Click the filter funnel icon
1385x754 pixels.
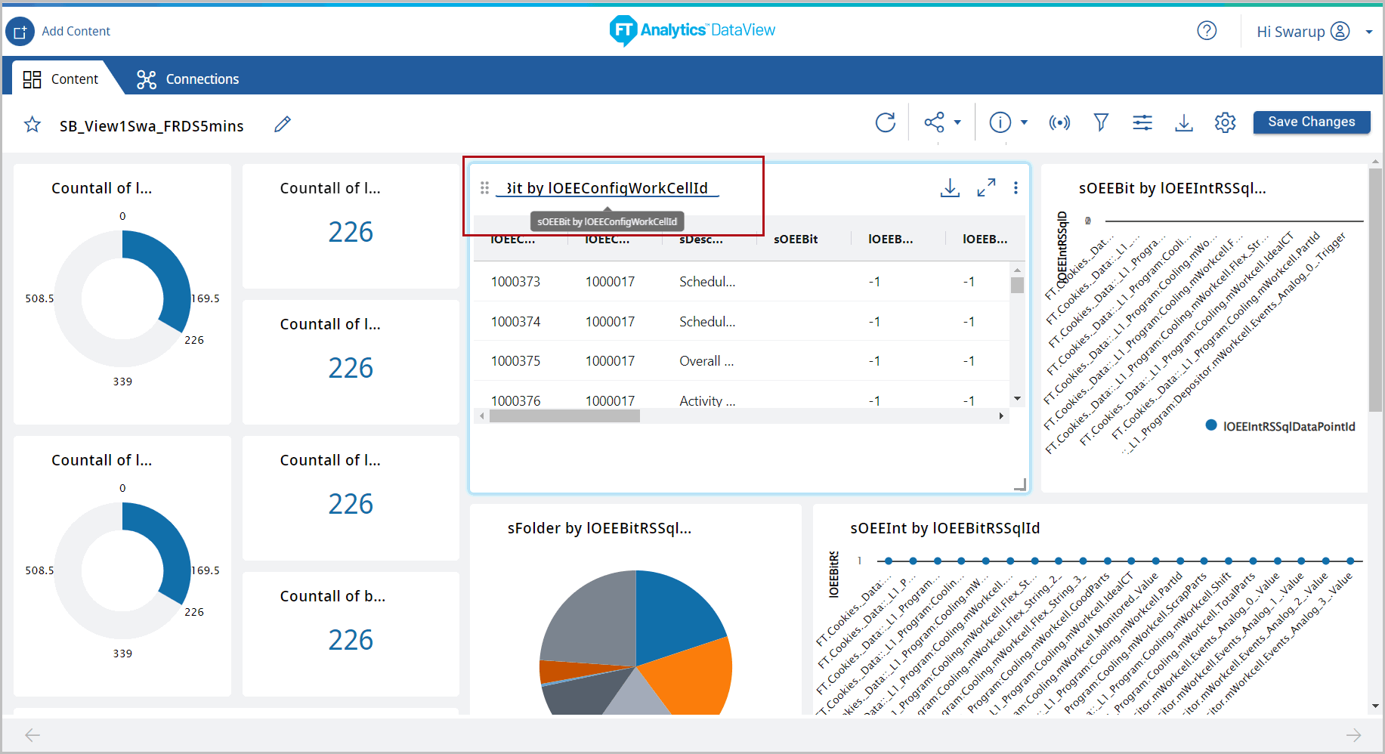point(1101,122)
